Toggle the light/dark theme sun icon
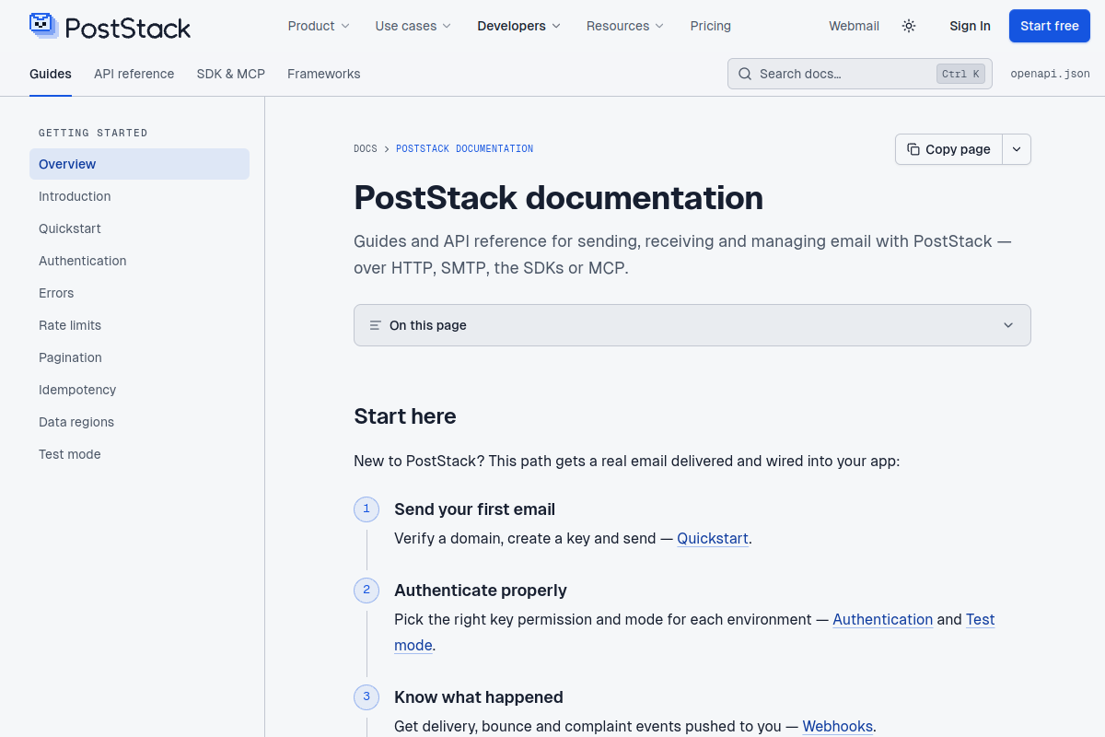This screenshot has height=737, width=1105. click(x=909, y=26)
